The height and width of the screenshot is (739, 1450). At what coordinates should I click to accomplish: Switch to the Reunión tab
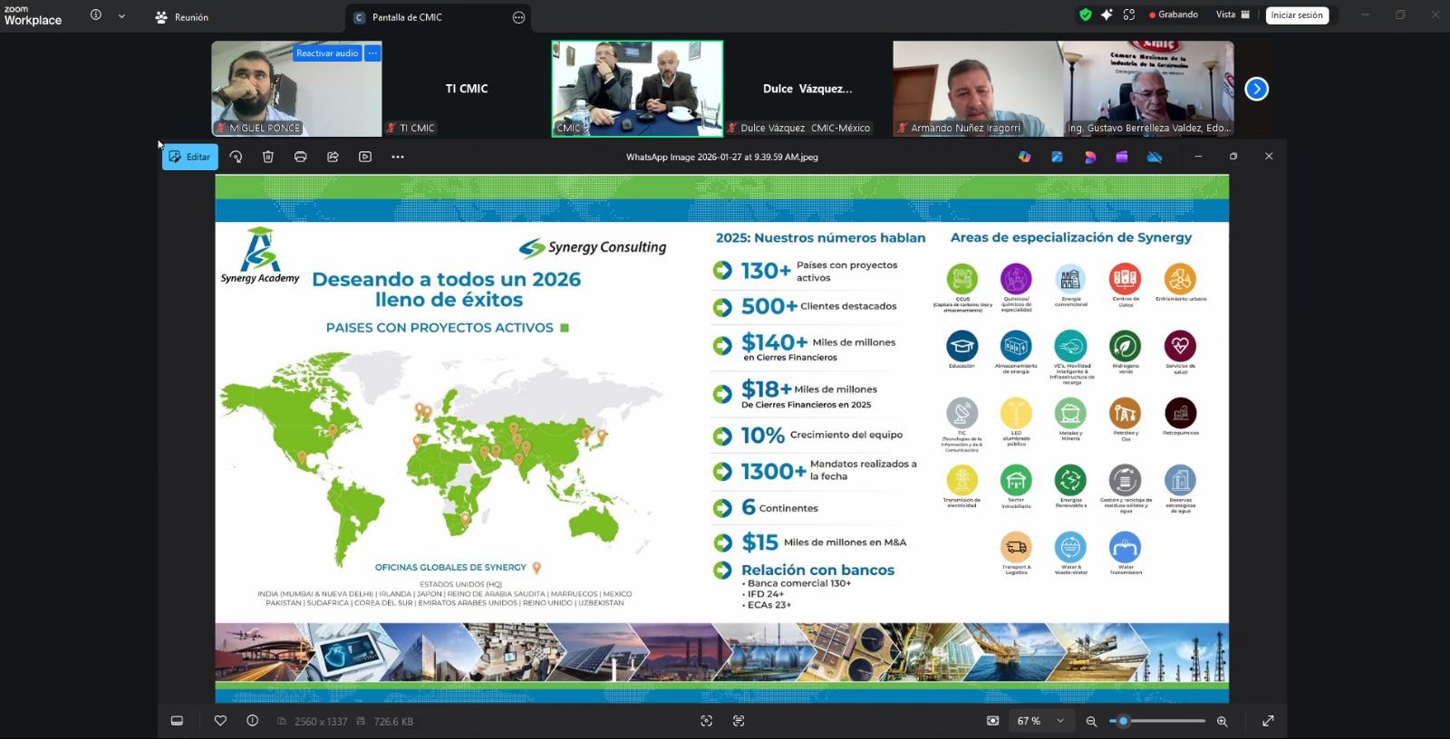point(182,17)
